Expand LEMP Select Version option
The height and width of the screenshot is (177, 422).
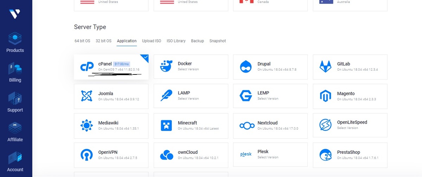pyautogui.click(x=268, y=99)
